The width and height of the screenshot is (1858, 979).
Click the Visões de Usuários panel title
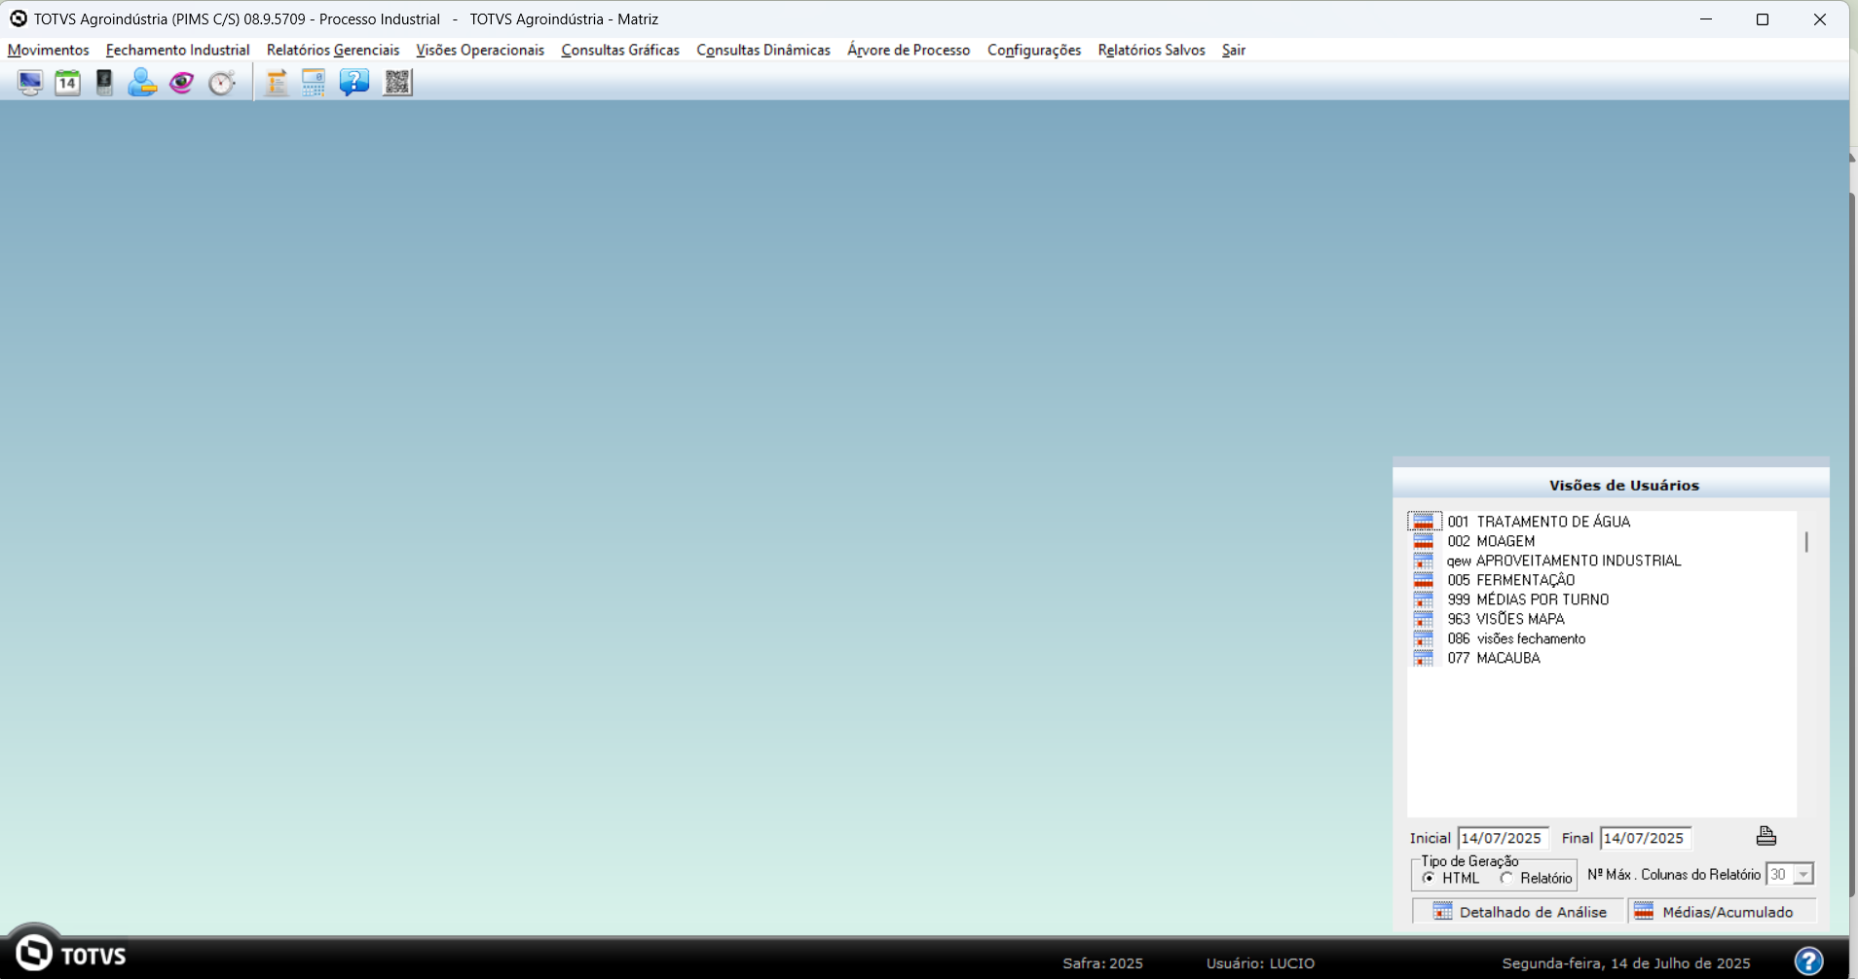click(1624, 485)
